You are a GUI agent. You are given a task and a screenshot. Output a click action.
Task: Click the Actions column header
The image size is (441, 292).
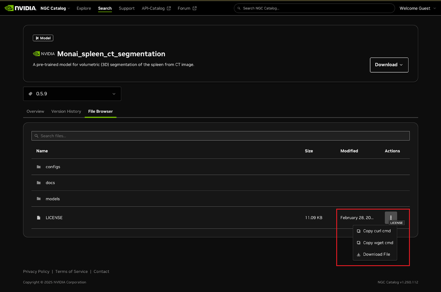pyautogui.click(x=392, y=151)
